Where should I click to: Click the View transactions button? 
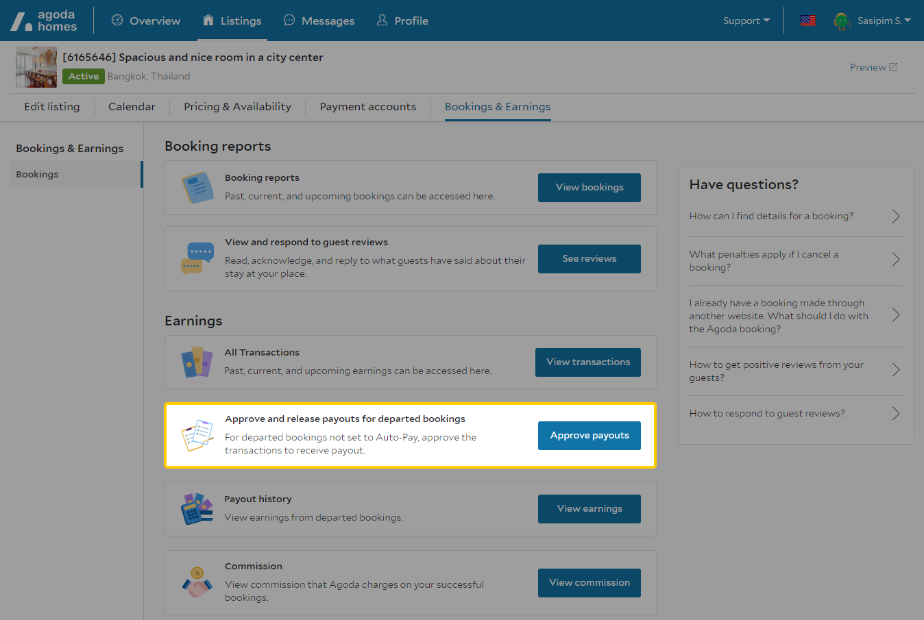click(587, 362)
